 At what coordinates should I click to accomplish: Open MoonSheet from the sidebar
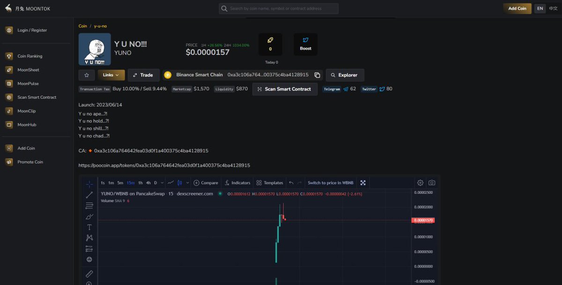[29, 70]
